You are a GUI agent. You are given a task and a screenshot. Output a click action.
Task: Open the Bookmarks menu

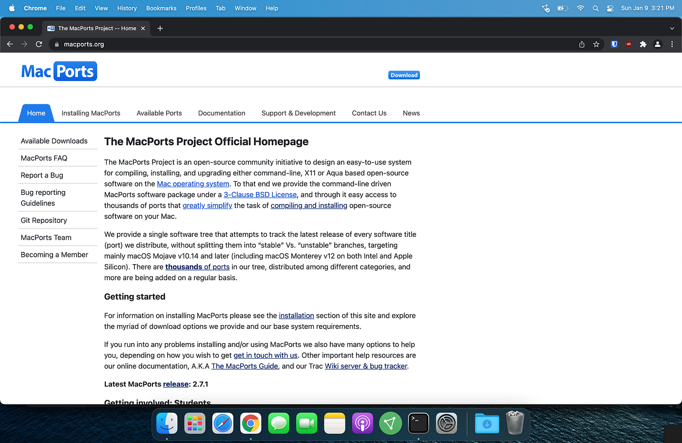tap(161, 8)
